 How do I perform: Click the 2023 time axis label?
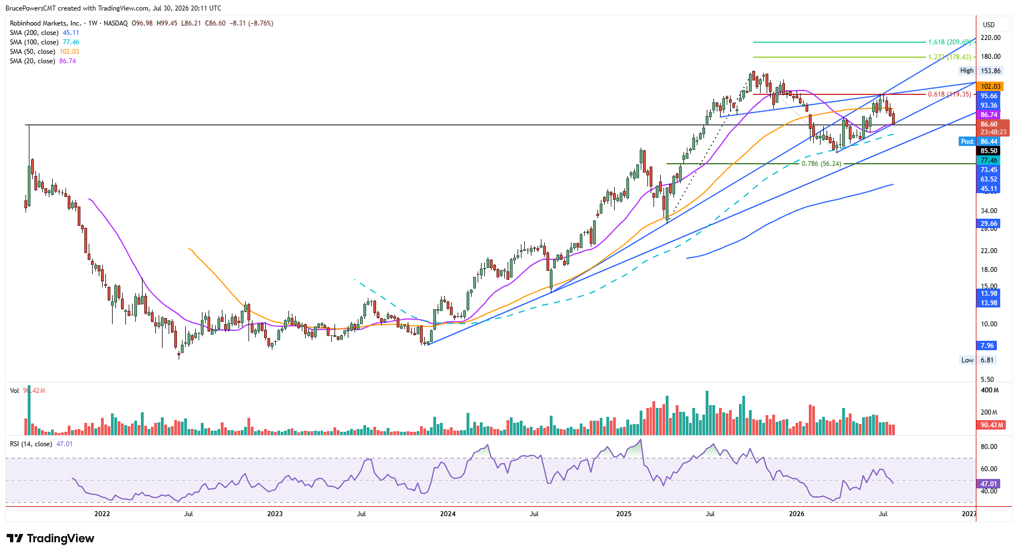[x=275, y=514]
